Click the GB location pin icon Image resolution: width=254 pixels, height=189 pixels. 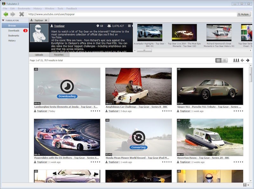(x=98, y=26)
